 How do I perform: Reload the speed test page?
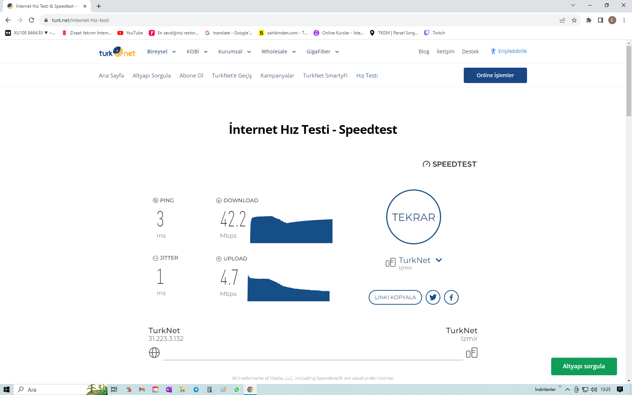click(31, 20)
